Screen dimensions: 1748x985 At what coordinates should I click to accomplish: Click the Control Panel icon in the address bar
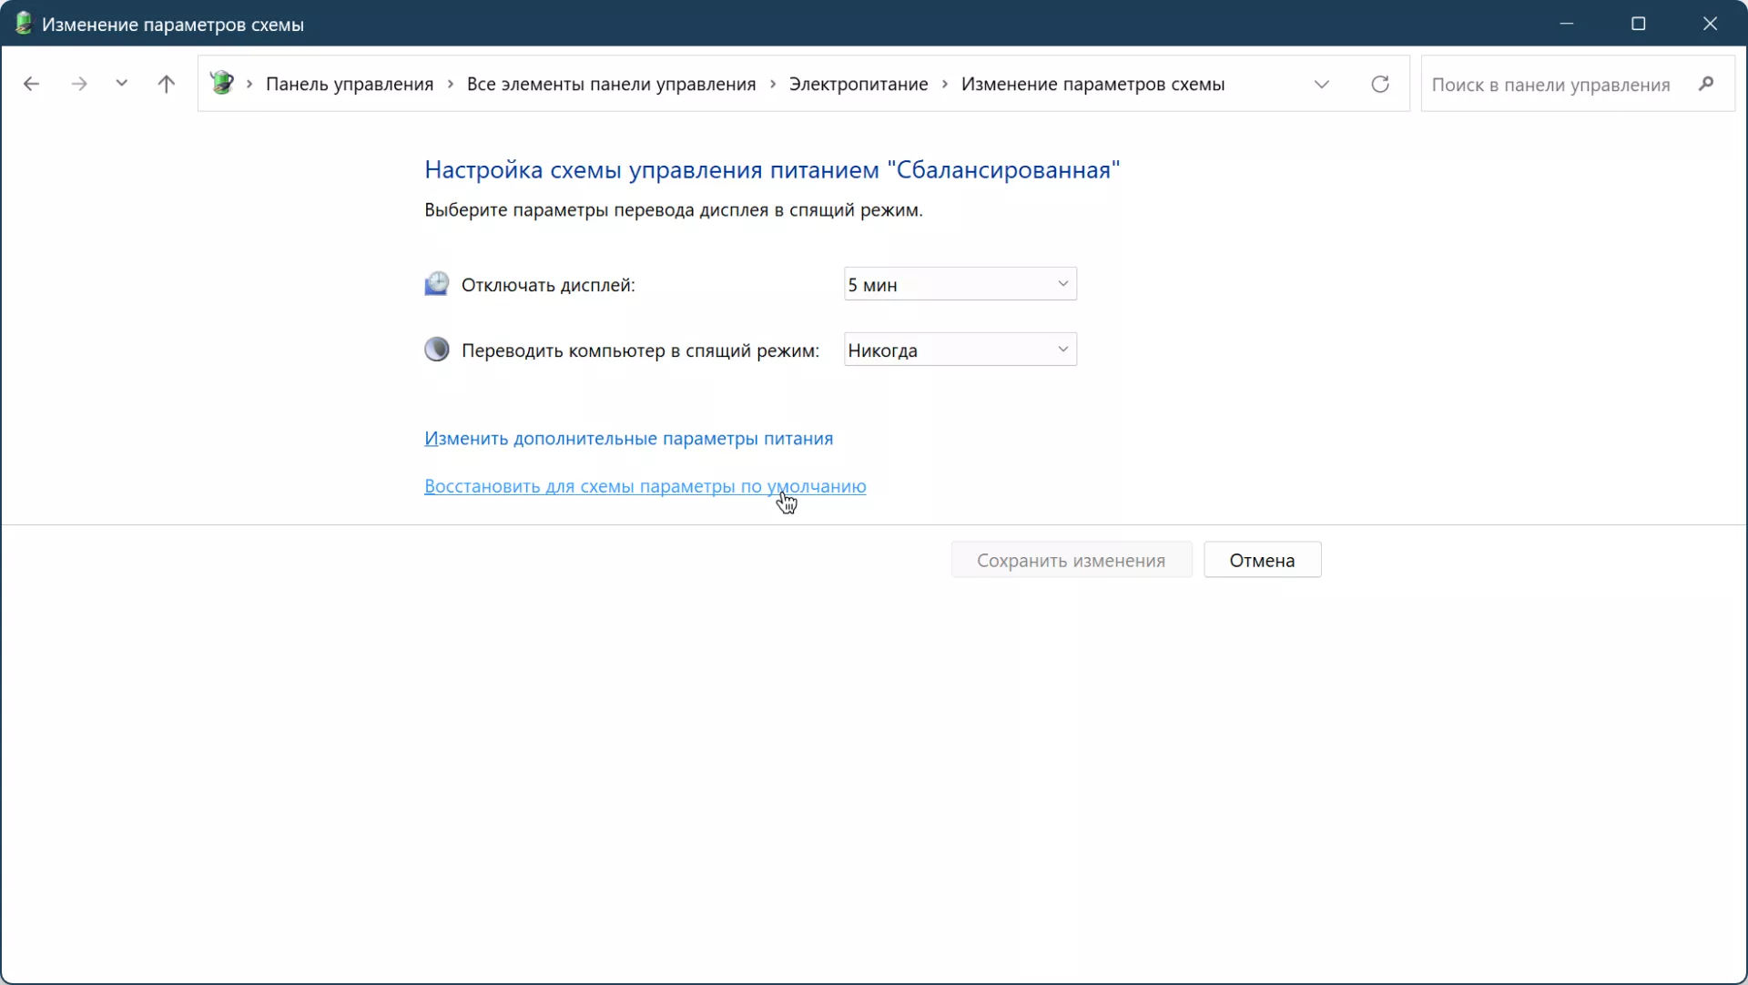click(221, 84)
